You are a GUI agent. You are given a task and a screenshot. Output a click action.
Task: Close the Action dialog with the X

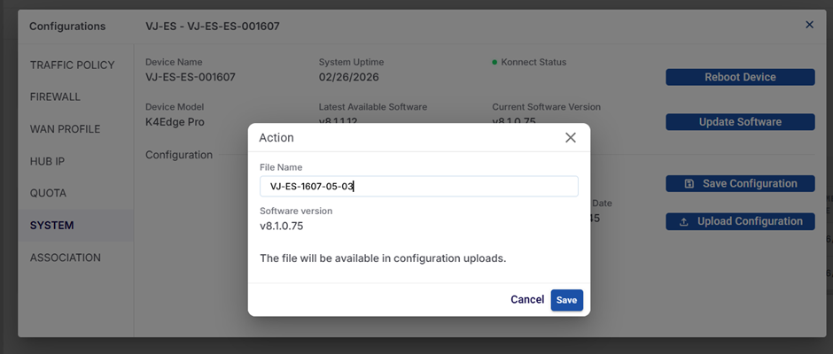click(x=571, y=137)
